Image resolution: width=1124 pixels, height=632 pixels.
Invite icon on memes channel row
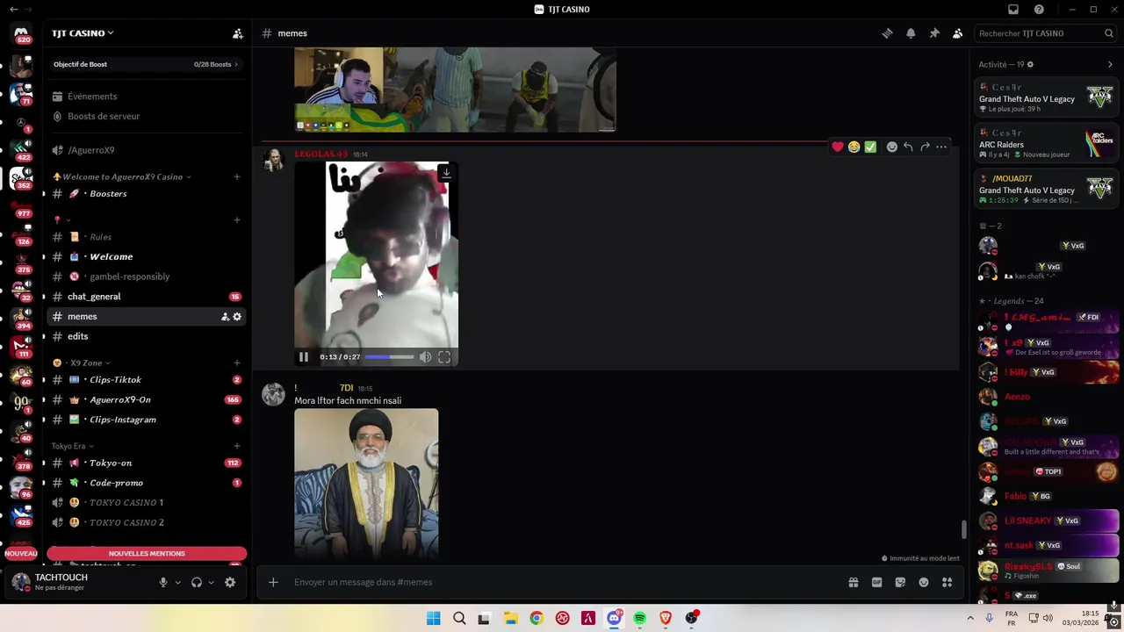225,317
